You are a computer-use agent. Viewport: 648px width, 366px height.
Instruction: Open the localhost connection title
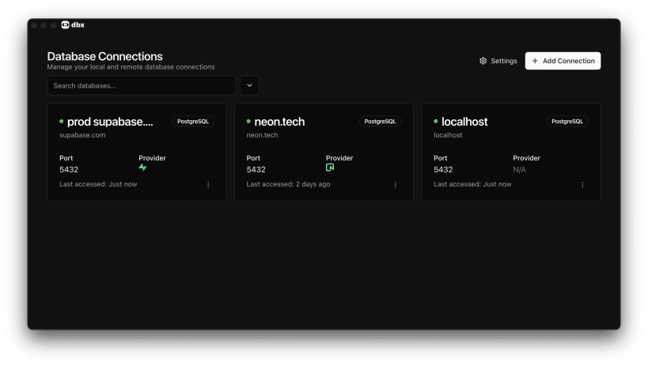[464, 122]
